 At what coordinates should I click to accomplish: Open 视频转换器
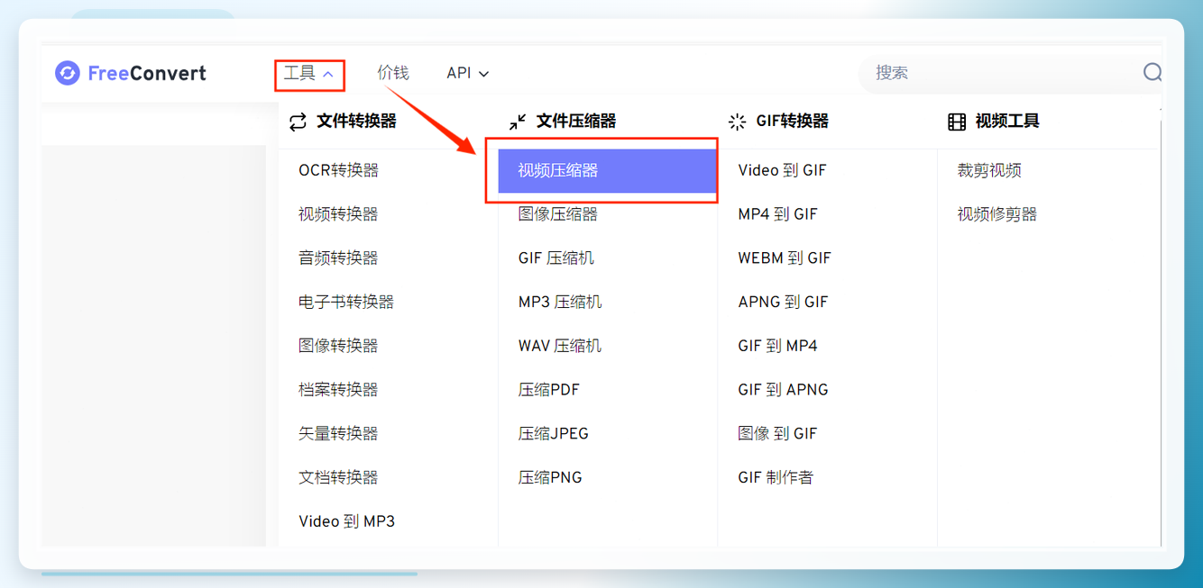click(338, 214)
